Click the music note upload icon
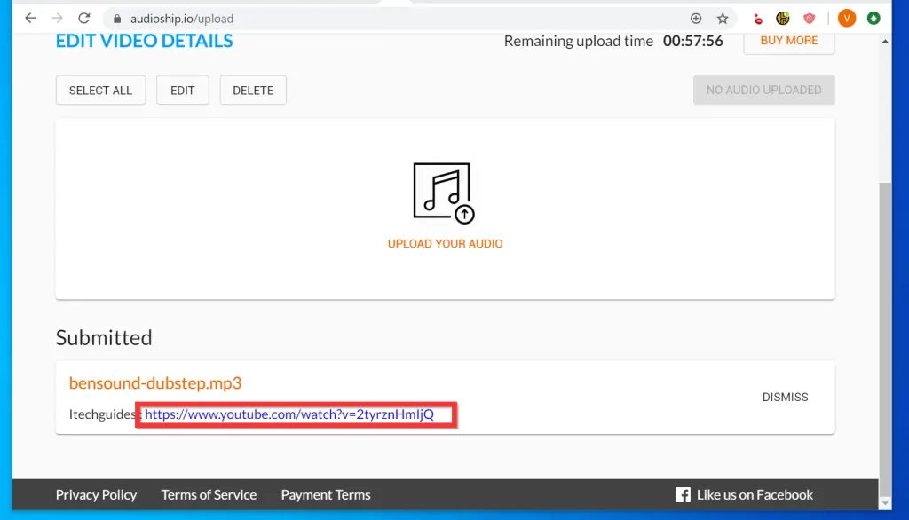 pyautogui.click(x=444, y=193)
